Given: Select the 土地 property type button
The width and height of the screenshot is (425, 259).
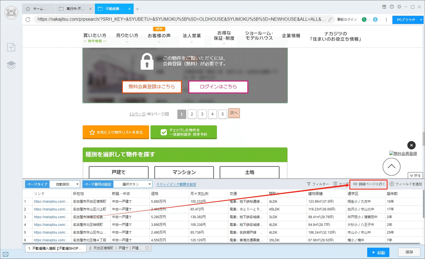Looking at the screenshot, I should [x=250, y=172].
